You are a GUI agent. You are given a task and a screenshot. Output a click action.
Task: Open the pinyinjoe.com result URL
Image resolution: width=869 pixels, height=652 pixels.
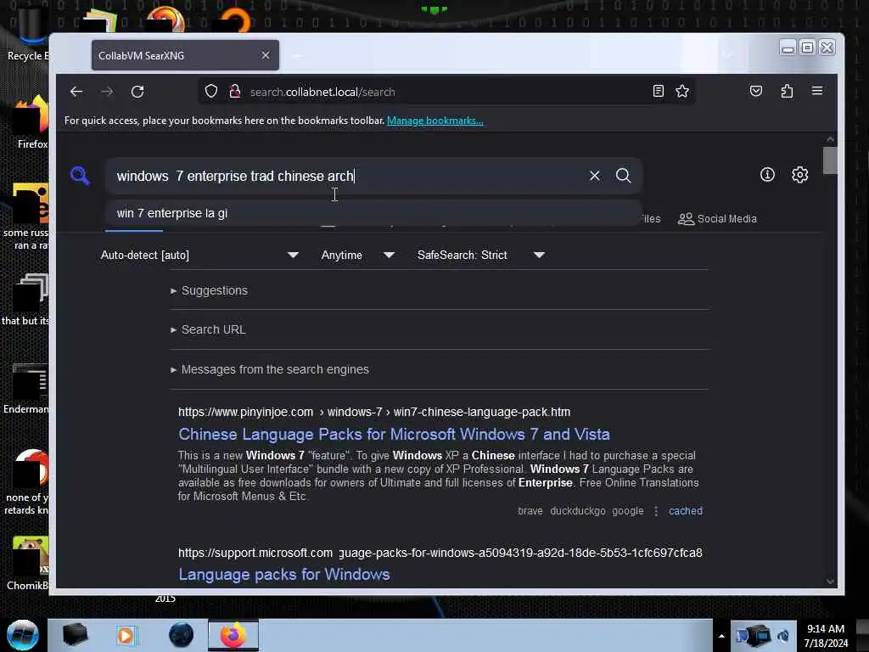point(374,412)
